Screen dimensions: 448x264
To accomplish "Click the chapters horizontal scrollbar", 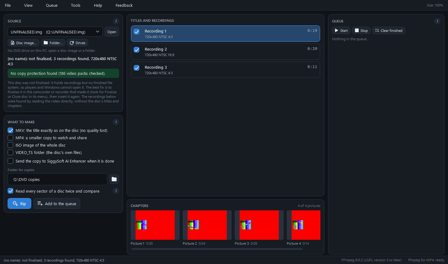I will pyautogui.click(x=217, y=249).
